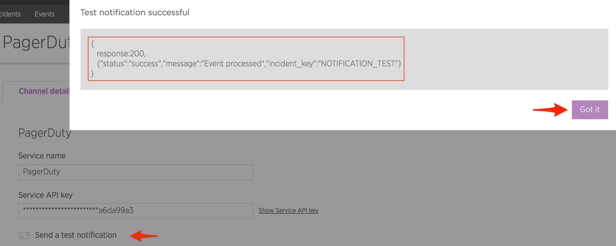Open the Events navigation item
Viewport: 616px width, 246px height.
pos(45,14)
